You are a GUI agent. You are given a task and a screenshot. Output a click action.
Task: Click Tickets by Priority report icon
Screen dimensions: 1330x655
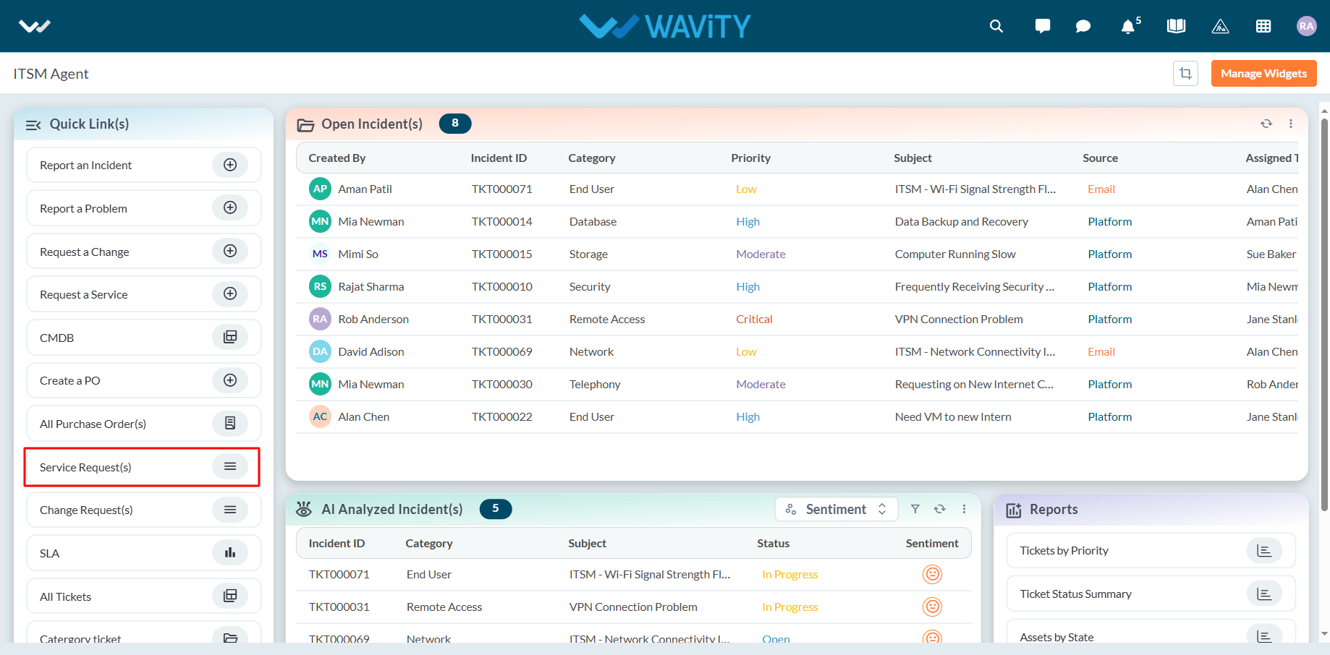(x=1264, y=550)
